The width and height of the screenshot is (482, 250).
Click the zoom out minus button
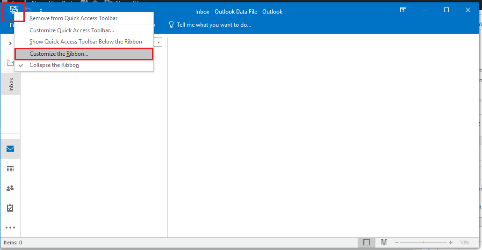pyautogui.click(x=397, y=243)
